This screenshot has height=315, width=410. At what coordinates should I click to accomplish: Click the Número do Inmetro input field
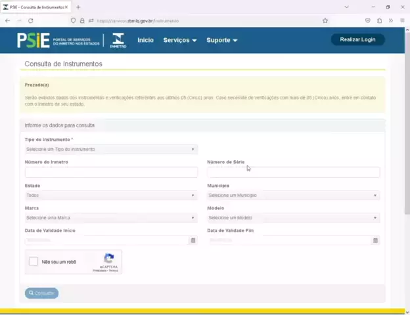coord(111,173)
